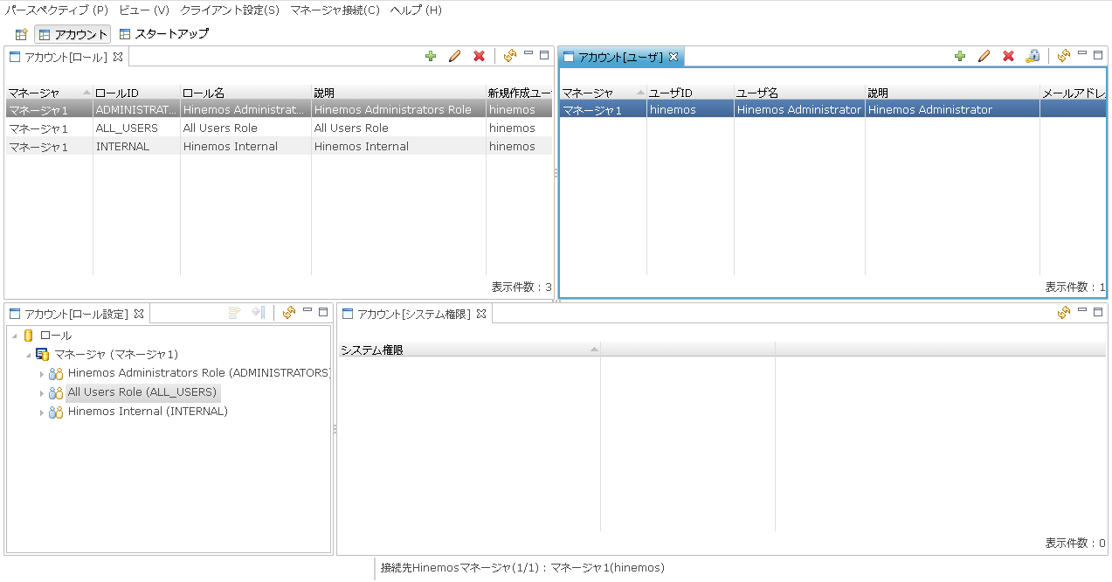Refresh the アカウント[ユーザ] view

coord(1064,56)
